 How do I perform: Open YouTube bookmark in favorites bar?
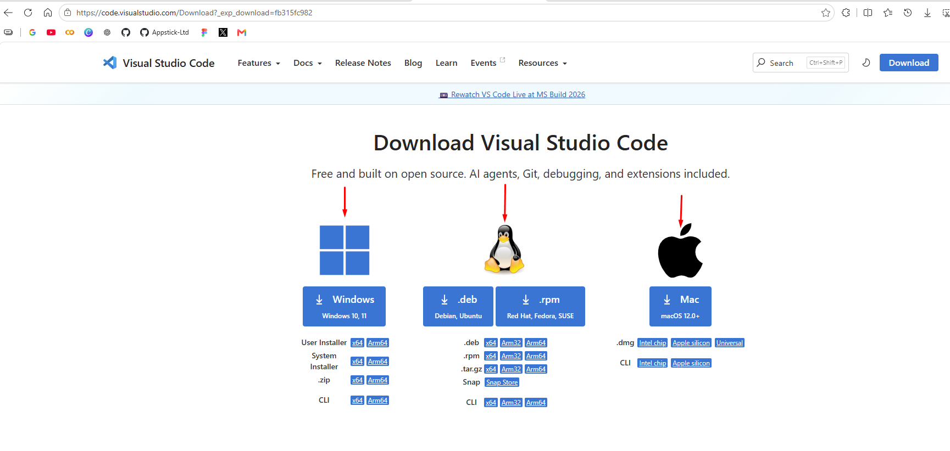(x=51, y=32)
